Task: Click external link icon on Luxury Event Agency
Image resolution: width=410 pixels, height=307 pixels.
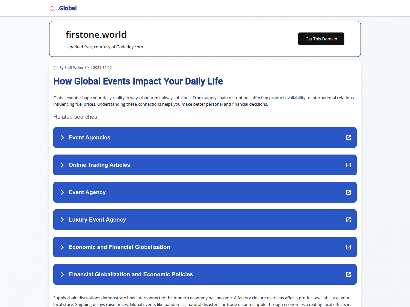Action: click(348, 220)
